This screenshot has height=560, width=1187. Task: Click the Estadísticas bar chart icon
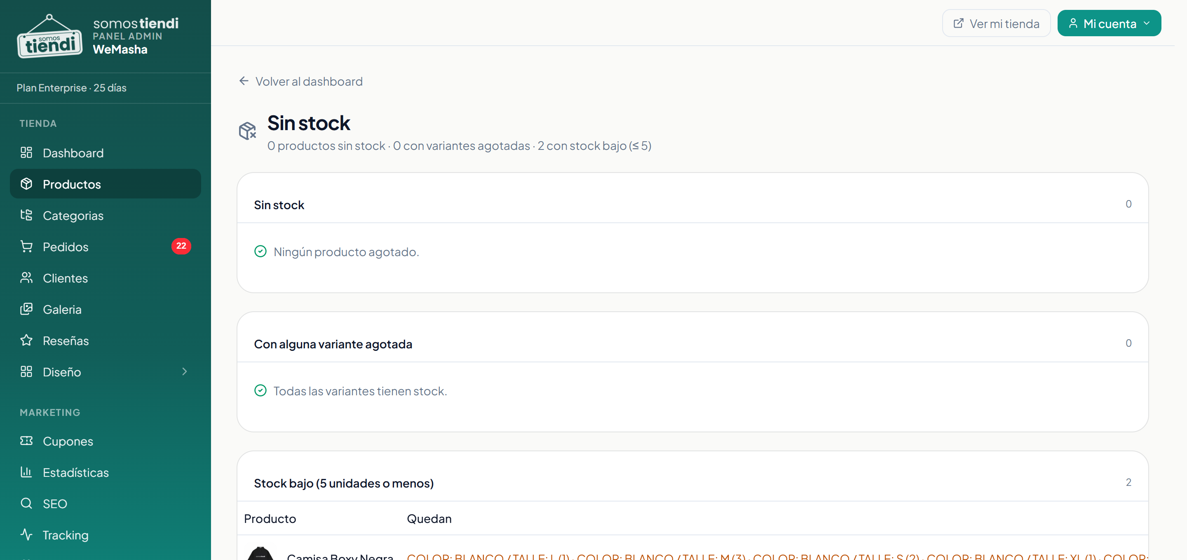point(26,472)
